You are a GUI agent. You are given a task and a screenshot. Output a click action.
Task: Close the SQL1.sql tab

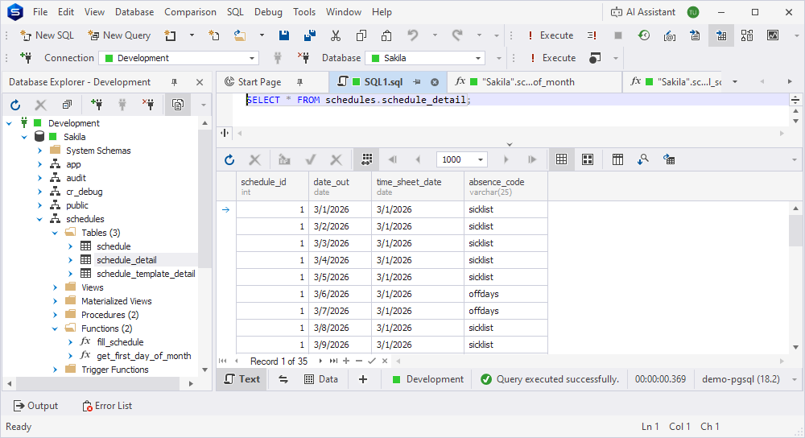435,82
